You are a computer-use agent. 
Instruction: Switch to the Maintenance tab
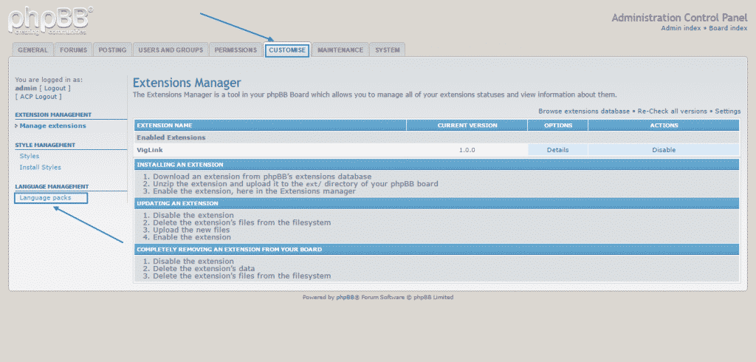(x=340, y=50)
